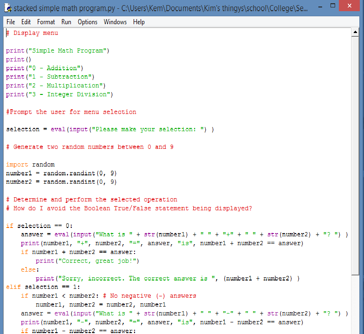Click the print line containing 'number1 + number2 == answer'
Screen dimensions: 364x334
(x=162, y=244)
